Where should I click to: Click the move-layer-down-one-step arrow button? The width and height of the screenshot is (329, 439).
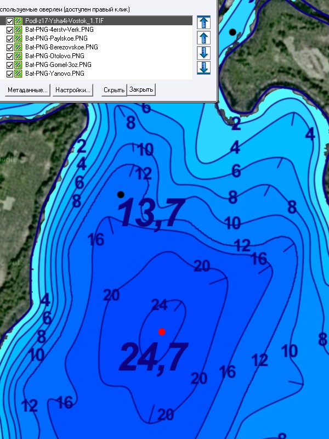click(x=203, y=53)
